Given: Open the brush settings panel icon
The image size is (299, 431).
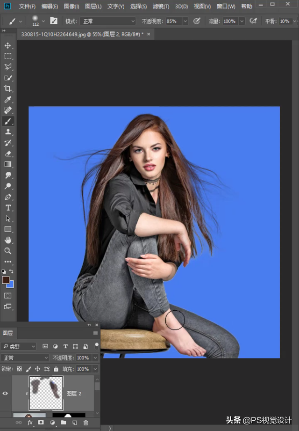Looking at the screenshot, I should coord(54,21).
